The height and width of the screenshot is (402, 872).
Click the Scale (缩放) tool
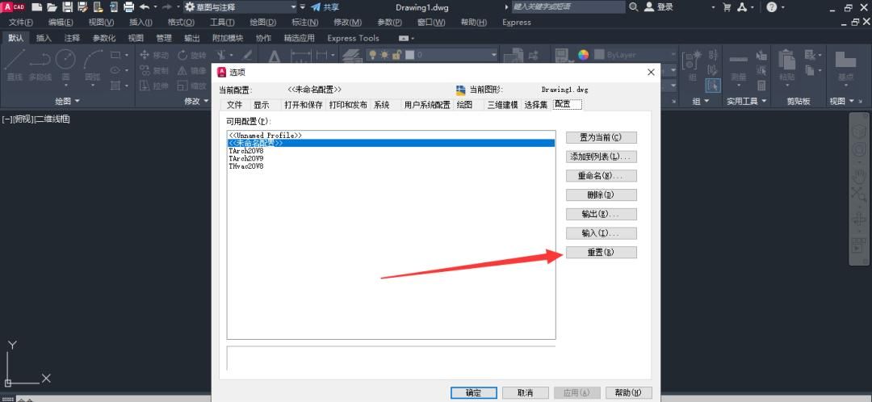coord(192,86)
